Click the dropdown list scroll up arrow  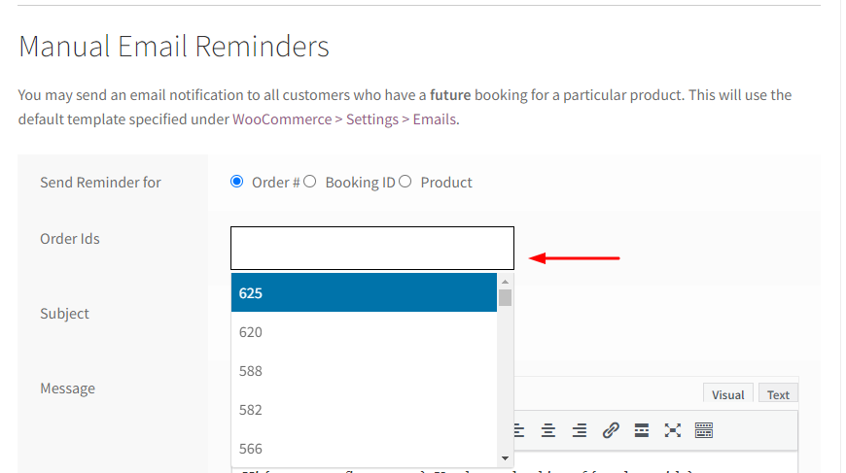[505, 282]
